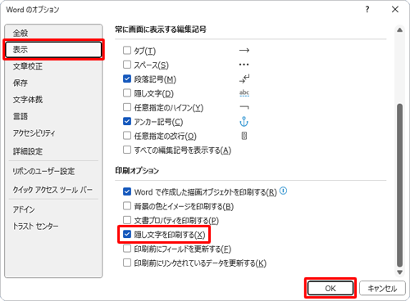Uncheck Word で作成した描画オブジェクトを印刷する
The image size is (410, 301).
pyautogui.click(x=127, y=191)
